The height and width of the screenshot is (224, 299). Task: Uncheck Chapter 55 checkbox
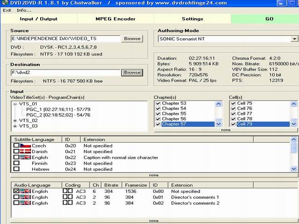pos(158,114)
